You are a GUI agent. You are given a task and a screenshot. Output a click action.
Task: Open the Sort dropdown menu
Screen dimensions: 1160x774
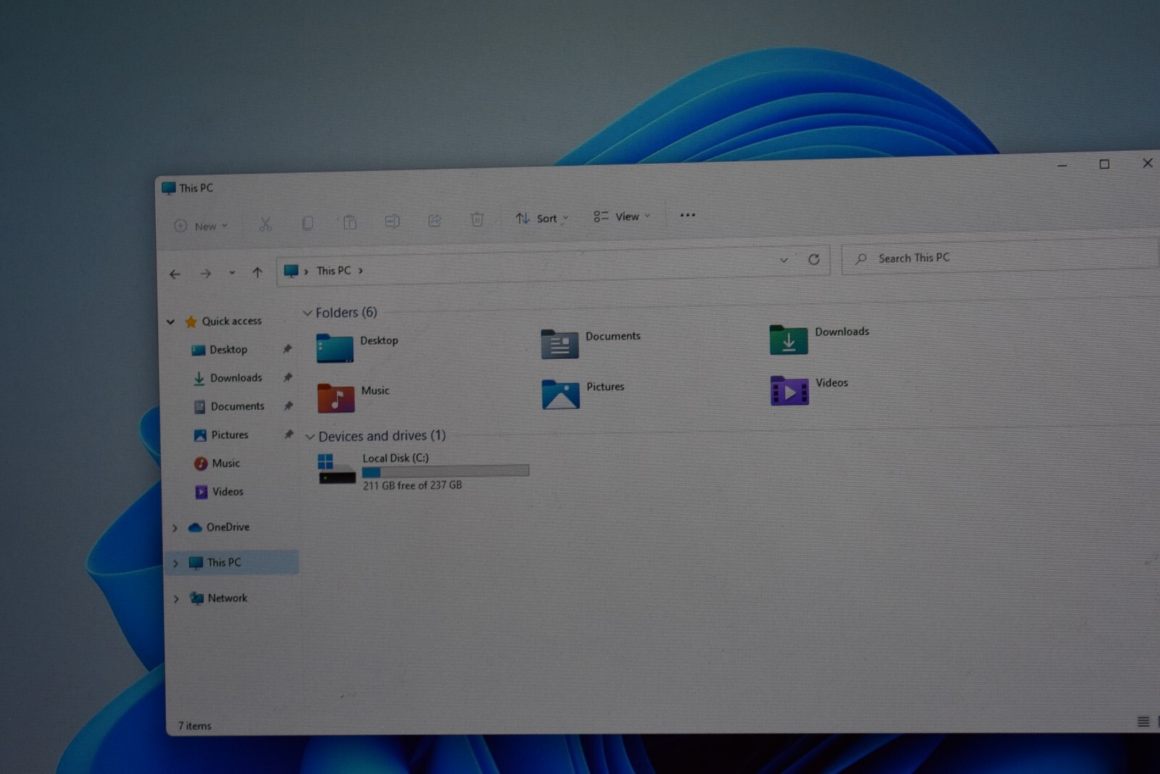pos(542,218)
